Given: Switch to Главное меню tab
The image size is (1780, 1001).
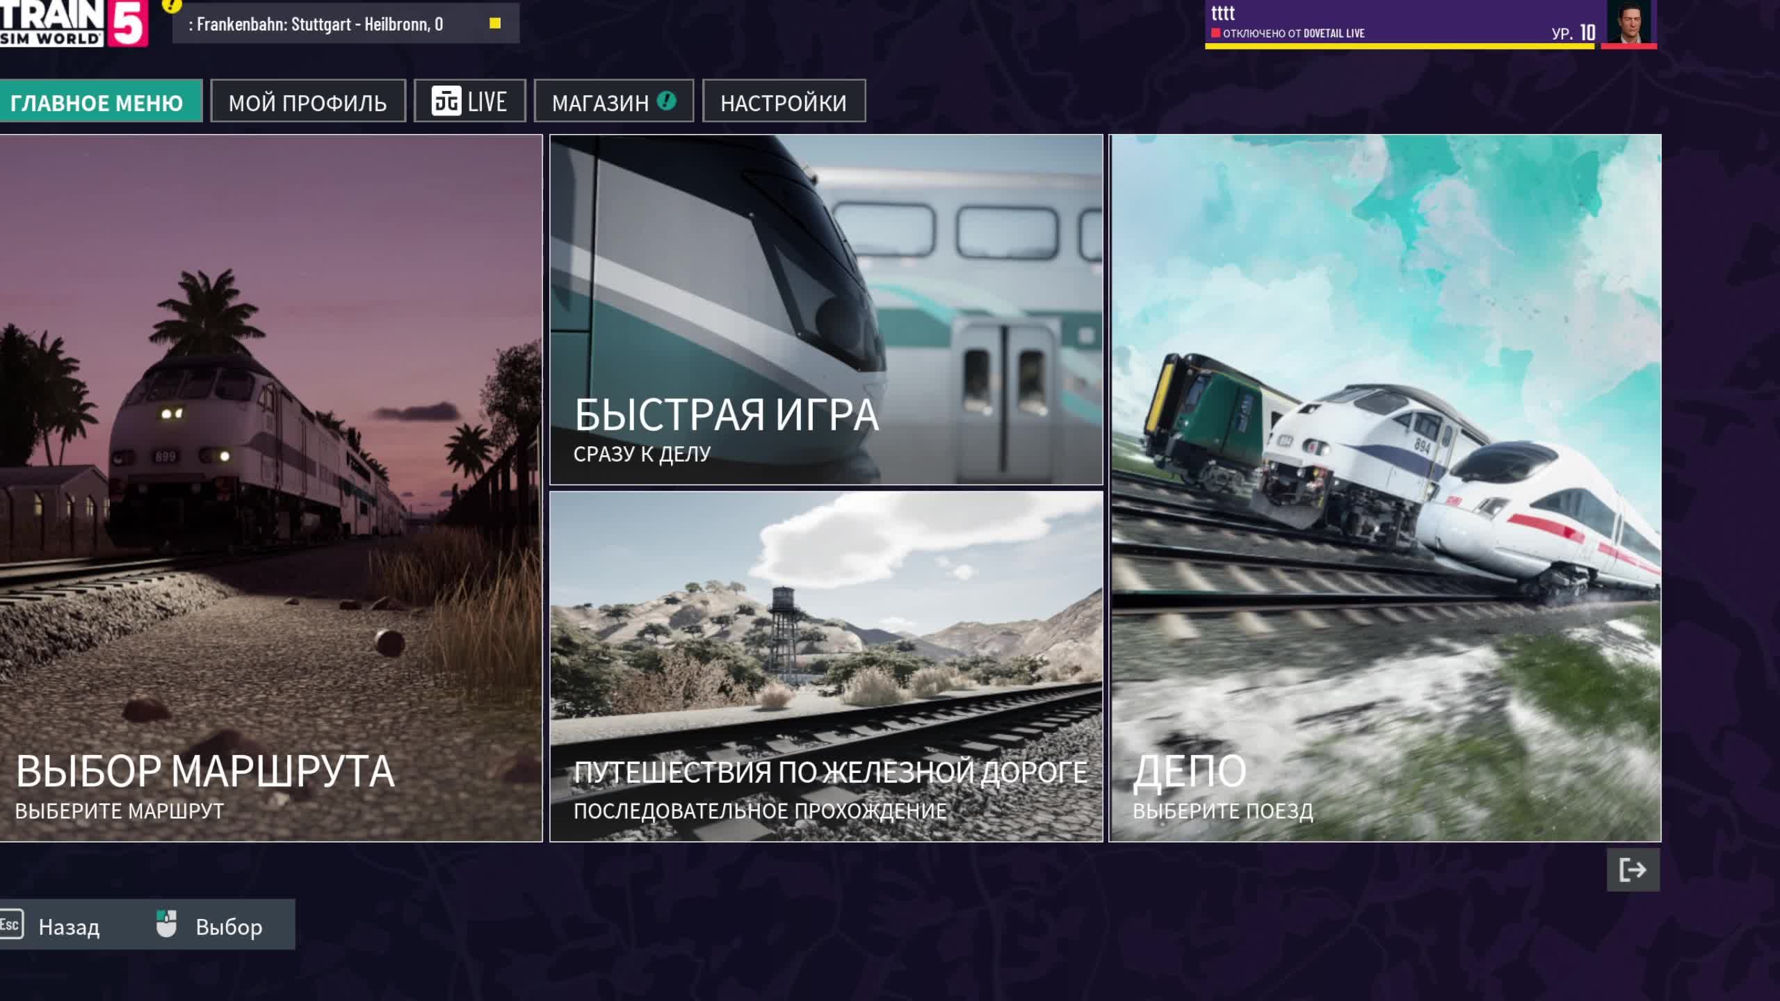Looking at the screenshot, I should (97, 103).
